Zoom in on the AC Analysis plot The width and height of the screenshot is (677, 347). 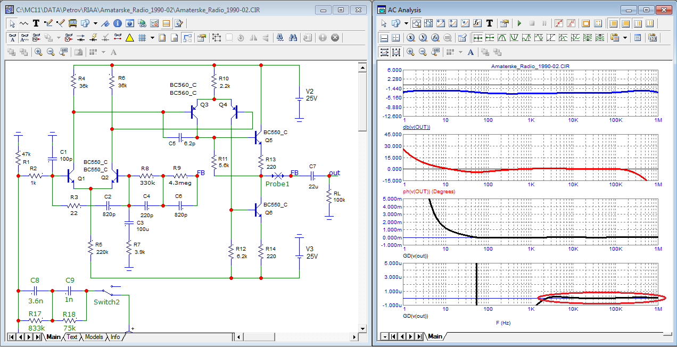pyautogui.click(x=410, y=52)
